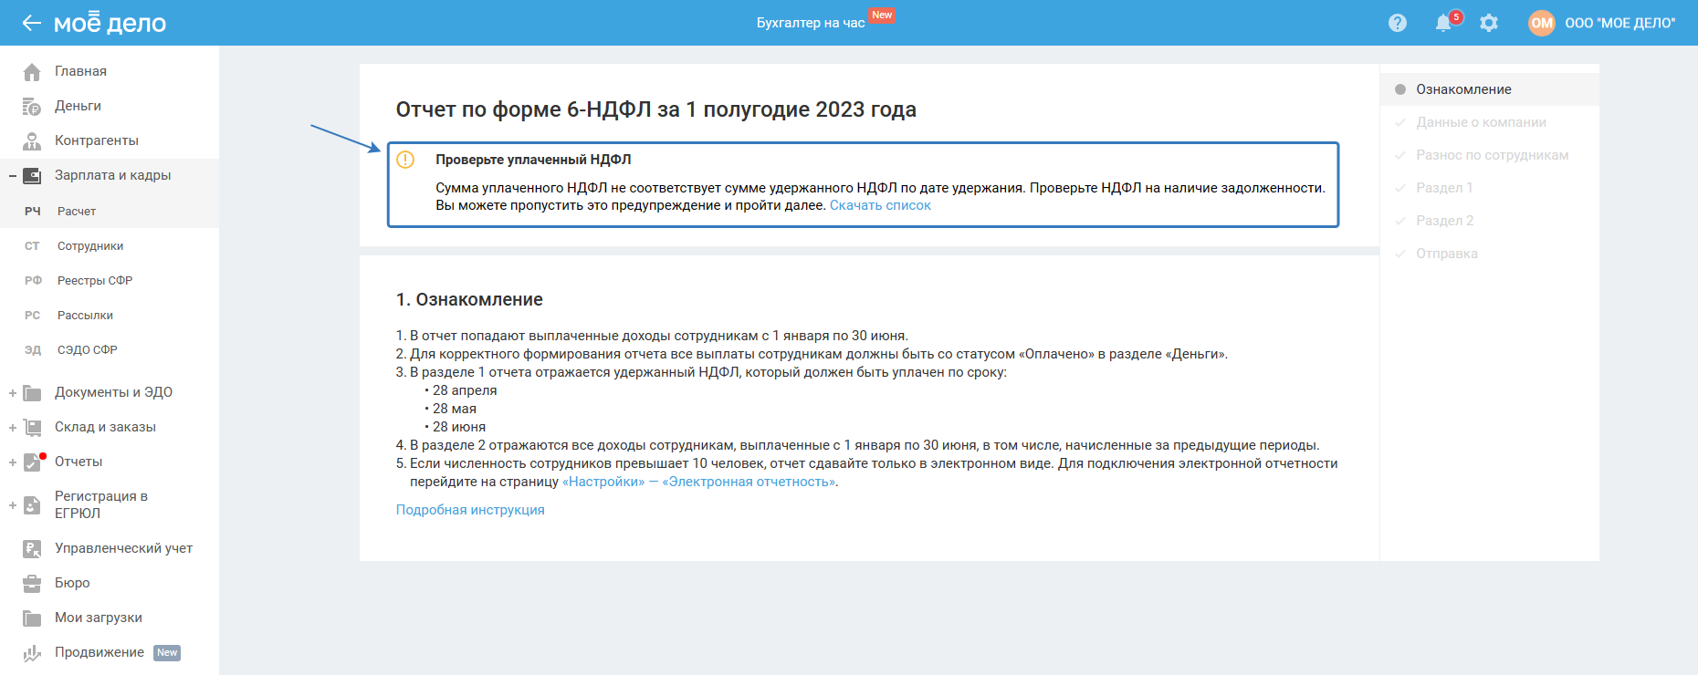The image size is (1698, 675).
Task: Open the Подробная инструкция link
Action: [x=470, y=510]
